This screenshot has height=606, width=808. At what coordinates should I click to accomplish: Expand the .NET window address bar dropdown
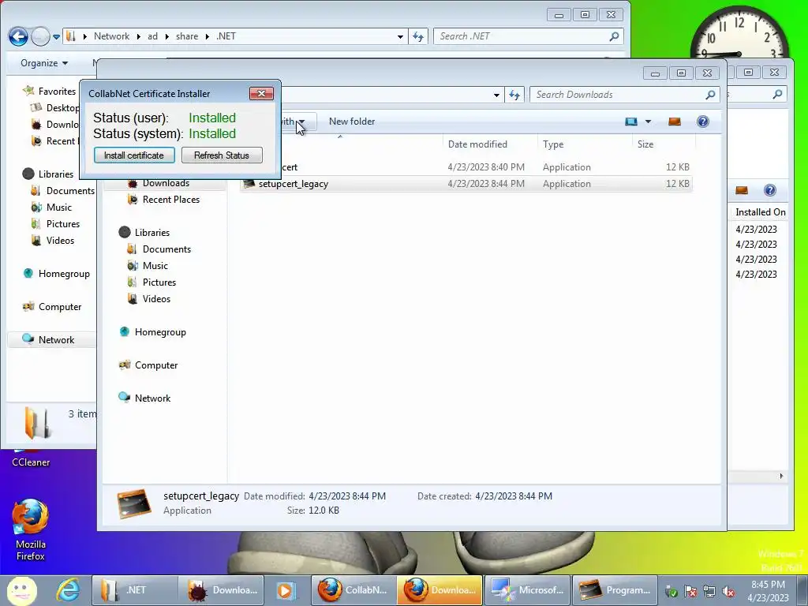pyautogui.click(x=400, y=36)
